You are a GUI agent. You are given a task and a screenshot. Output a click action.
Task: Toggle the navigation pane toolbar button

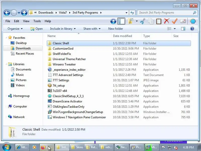coord(121,21)
